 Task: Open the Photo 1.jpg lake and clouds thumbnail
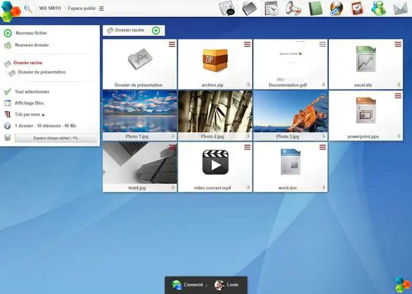pyautogui.click(x=140, y=111)
